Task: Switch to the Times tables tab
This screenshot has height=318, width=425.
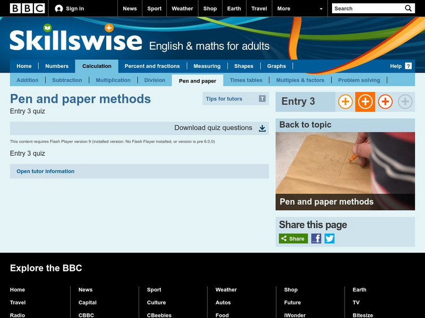Action: click(x=248, y=80)
